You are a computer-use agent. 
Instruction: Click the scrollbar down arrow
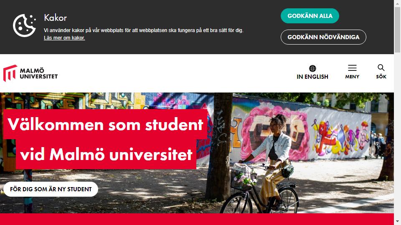coord(397,221)
